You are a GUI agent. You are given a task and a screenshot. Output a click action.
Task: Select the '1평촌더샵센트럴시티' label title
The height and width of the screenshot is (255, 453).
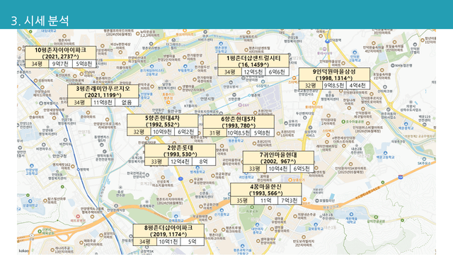(253, 58)
